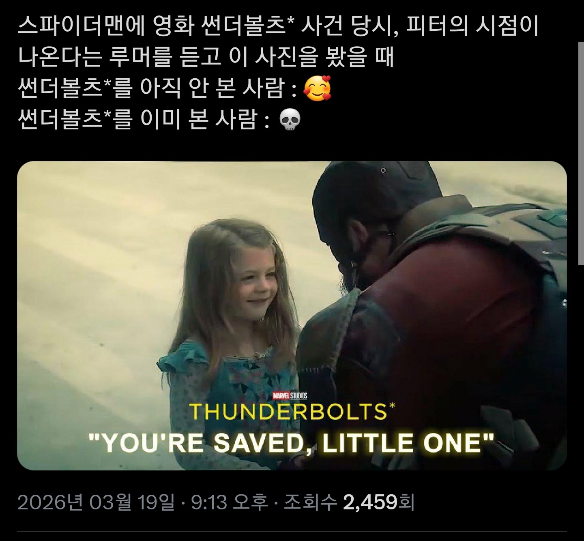The width and height of the screenshot is (584, 541).
Task: Click the 조회수 2,459회 view count
Action: click(x=349, y=503)
